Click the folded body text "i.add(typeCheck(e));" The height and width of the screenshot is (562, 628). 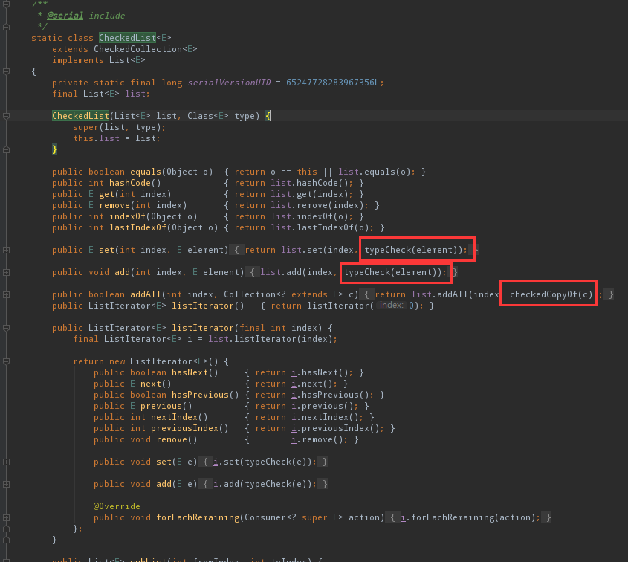pos(265,484)
